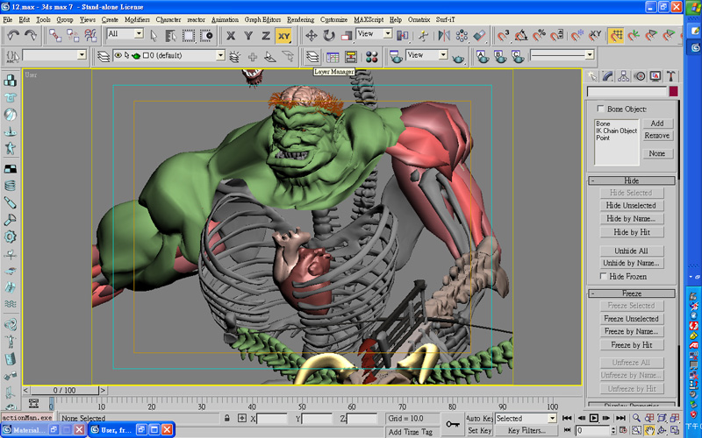Click the 3D Snaps Toggle magnet
The image size is (702, 438).
pos(503,35)
